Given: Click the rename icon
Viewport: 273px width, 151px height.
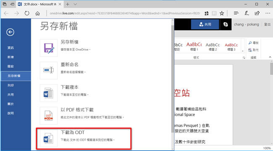Looking at the screenshot, I should (49, 70).
